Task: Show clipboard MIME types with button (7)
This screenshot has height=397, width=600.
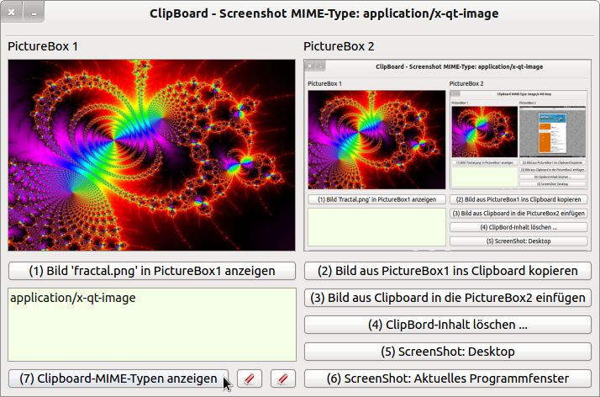Action: point(118,378)
